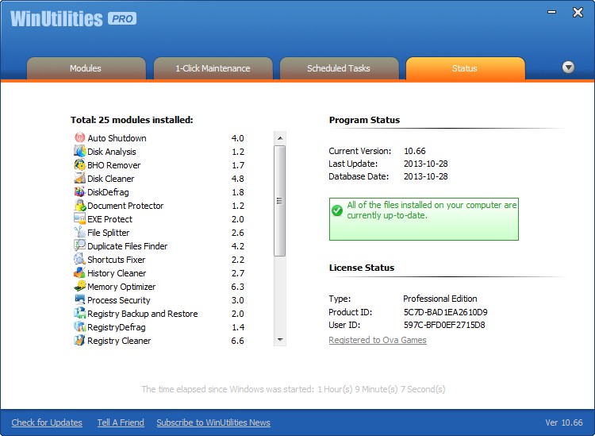
Task: Select the Disk Analysis list entry text
Action: pos(112,152)
